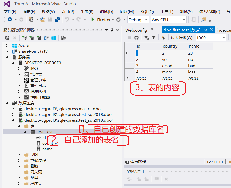The width and height of the screenshot is (231, 188).
Task: Switch to the Web.config tab
Action: coord(136,30)
